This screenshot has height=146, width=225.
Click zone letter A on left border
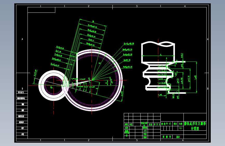[x=22, y=39]
